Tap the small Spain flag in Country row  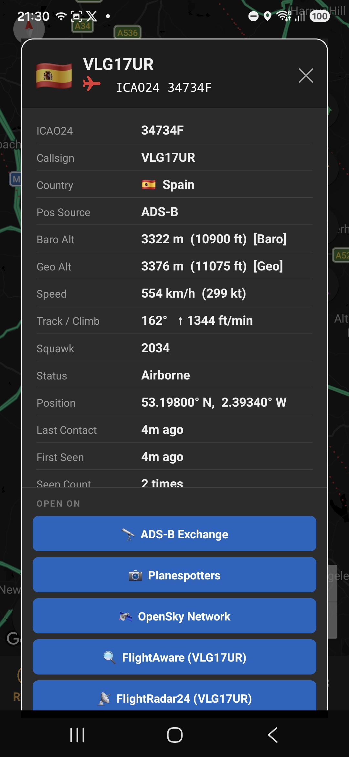[x=149, y=185]
